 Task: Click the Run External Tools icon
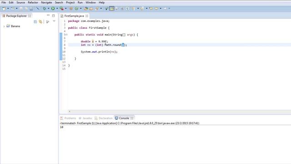pos(62,9)
